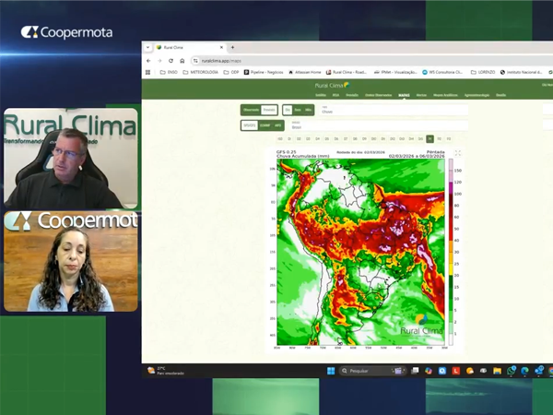Choose the AIFS model option
553x415 pixels.
click(x=278, y=125)
